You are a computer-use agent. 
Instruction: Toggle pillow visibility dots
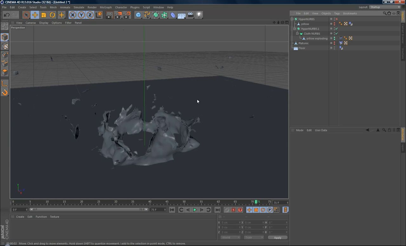334,24
